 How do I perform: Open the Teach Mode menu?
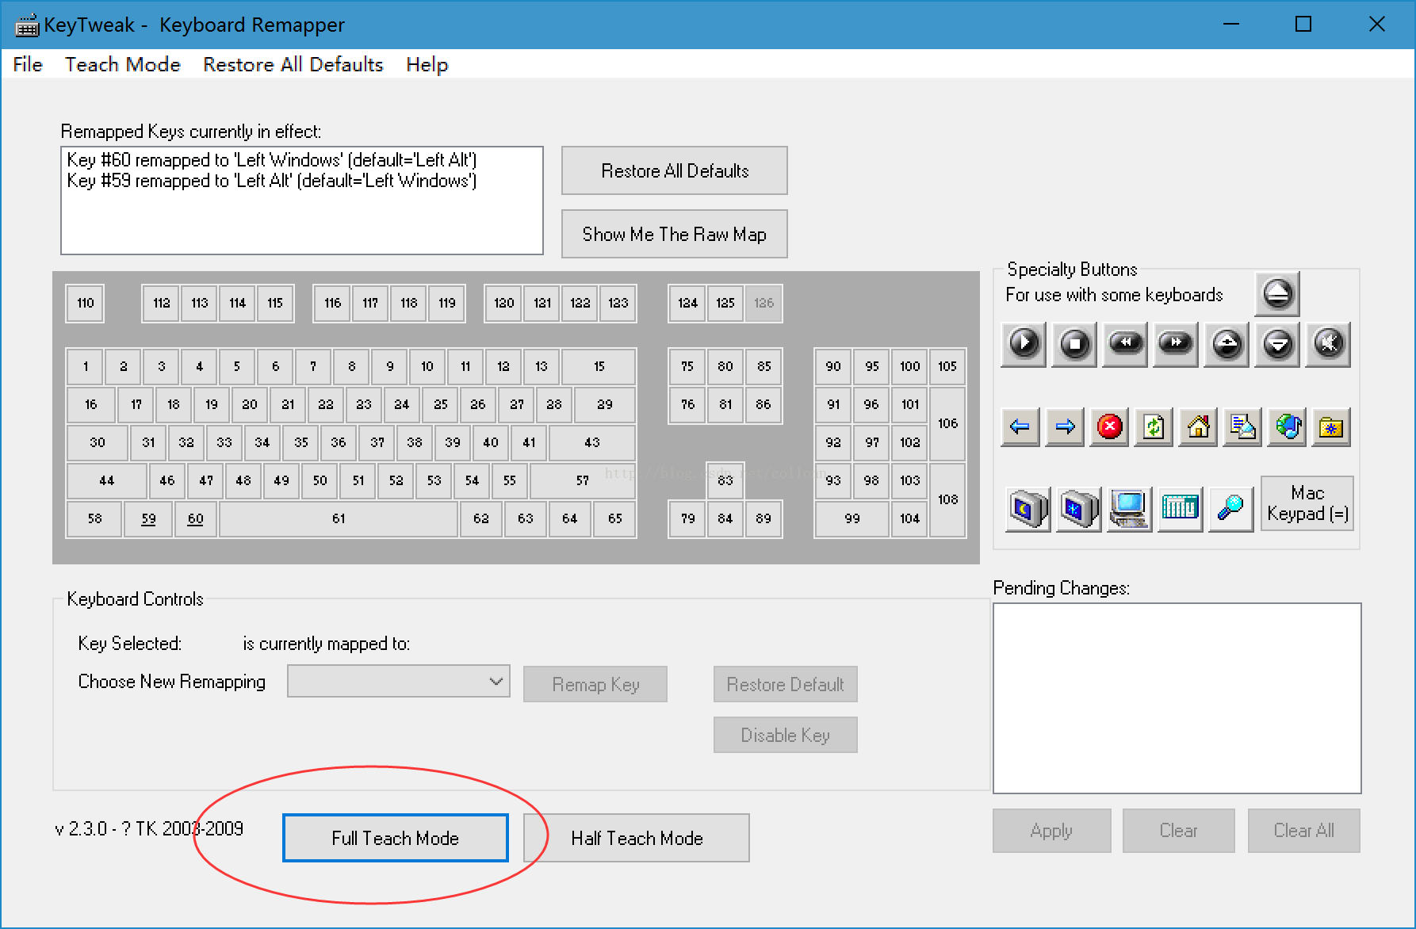(x=123, y=64)
